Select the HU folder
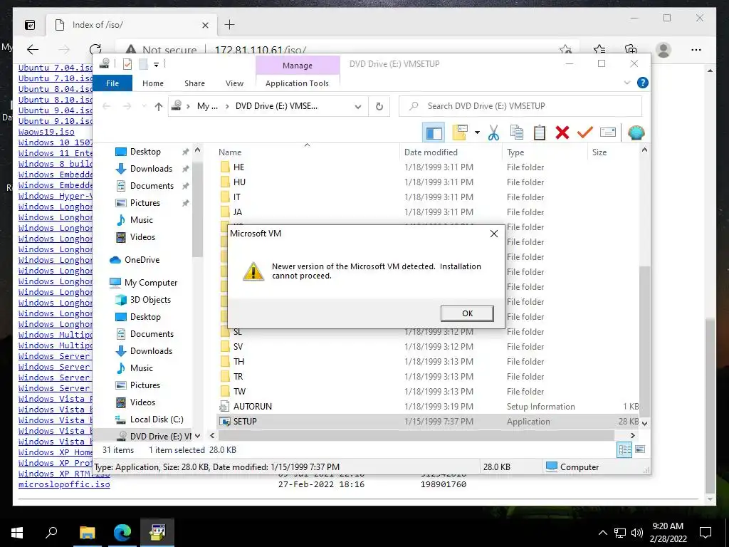 point(239,182)
